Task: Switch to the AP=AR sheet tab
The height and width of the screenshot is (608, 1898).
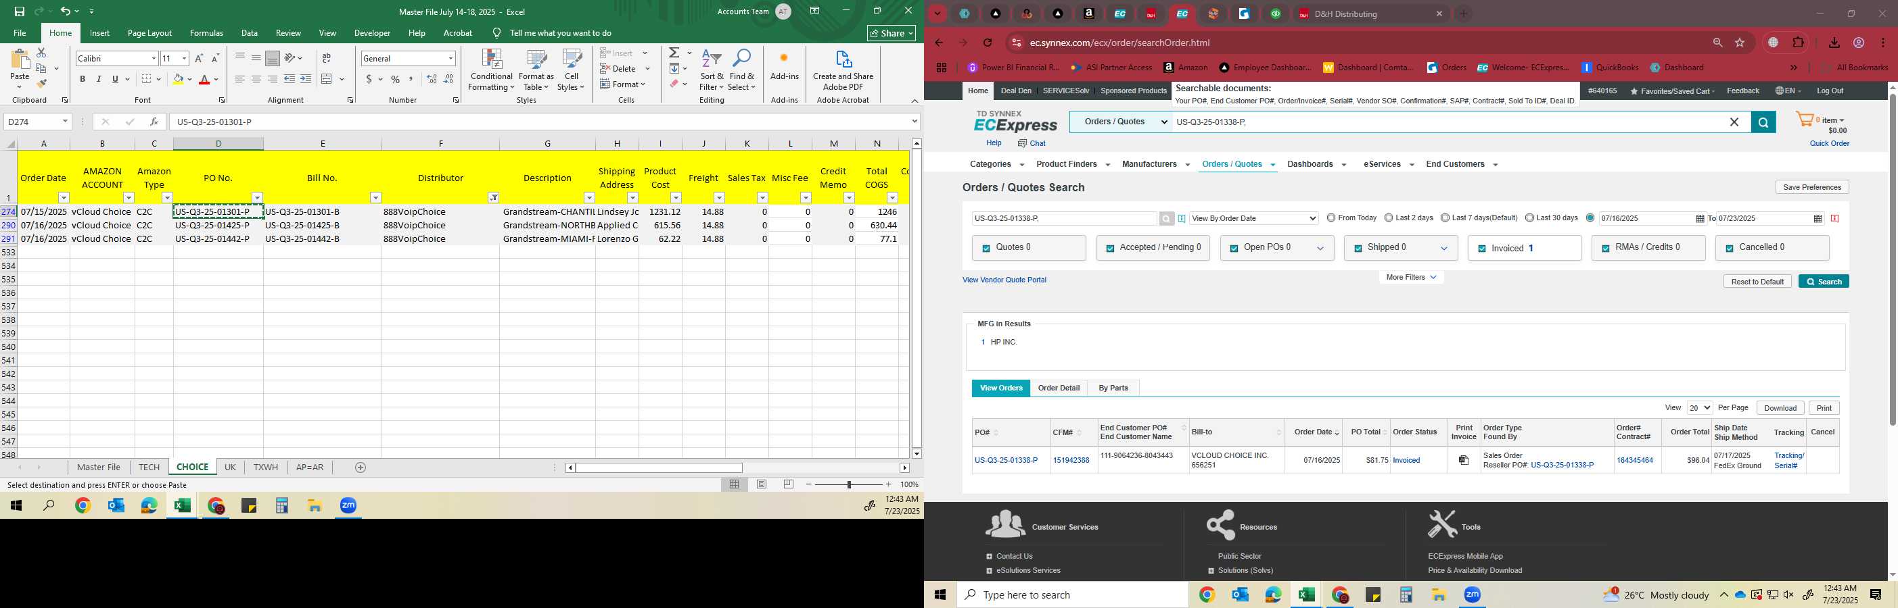Action: coord(310,467)
